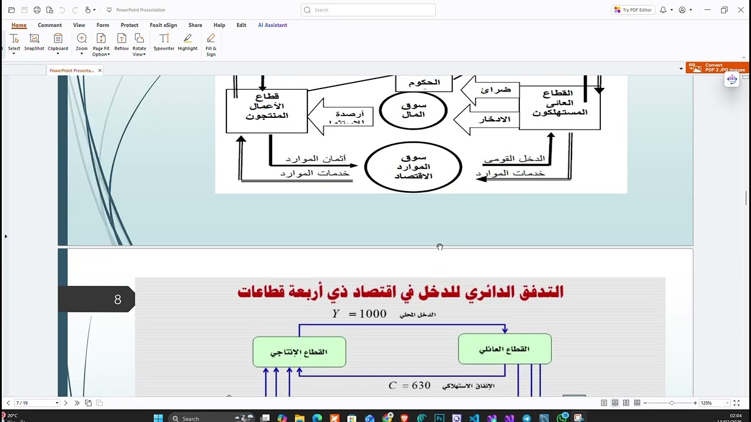Image resolution: width=751 pixels, height=422 pixels.
Task: Switch to single page view mode
Action: pos(604,403)
